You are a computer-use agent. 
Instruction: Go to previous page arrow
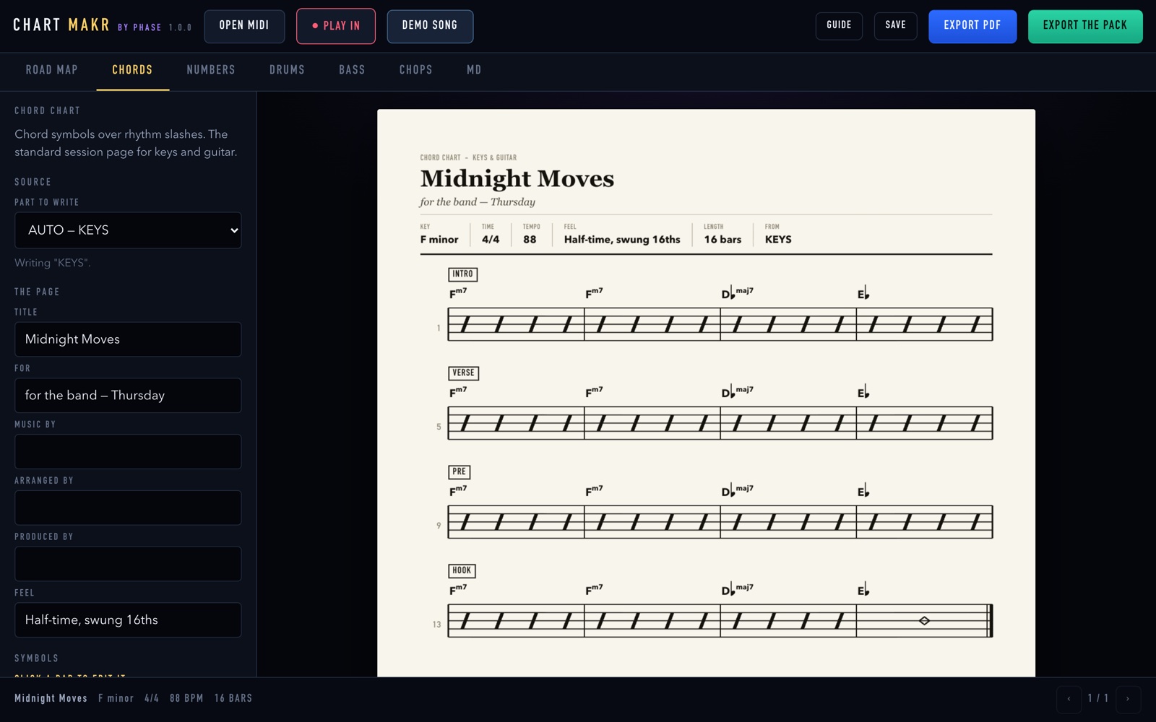coord(1069,699)
